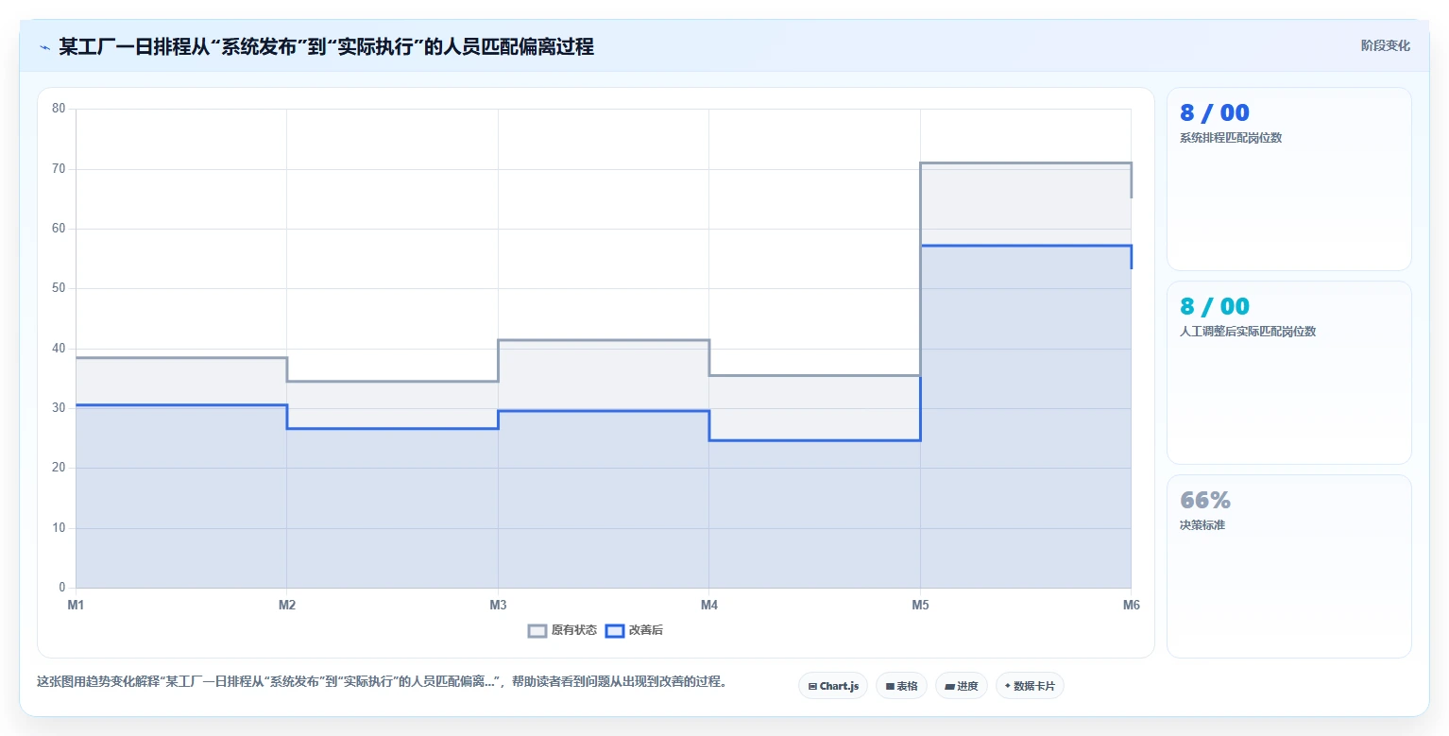The height and width of the screenshot is (736, 1449).
Task: Click the 8 / 00 value above 人工调整后实际匹配岗位数
Action: (1215, 307)
